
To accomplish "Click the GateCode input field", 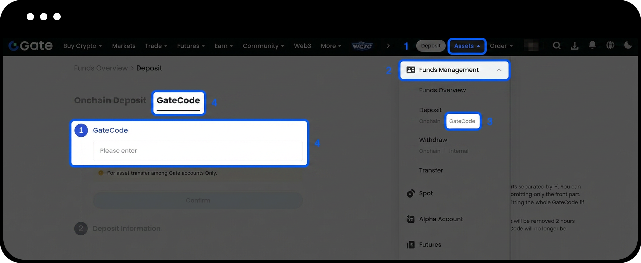I will click(x=198, y=151).
